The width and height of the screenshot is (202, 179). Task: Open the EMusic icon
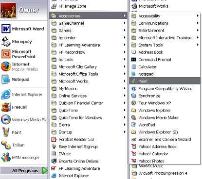coord(54,154)
